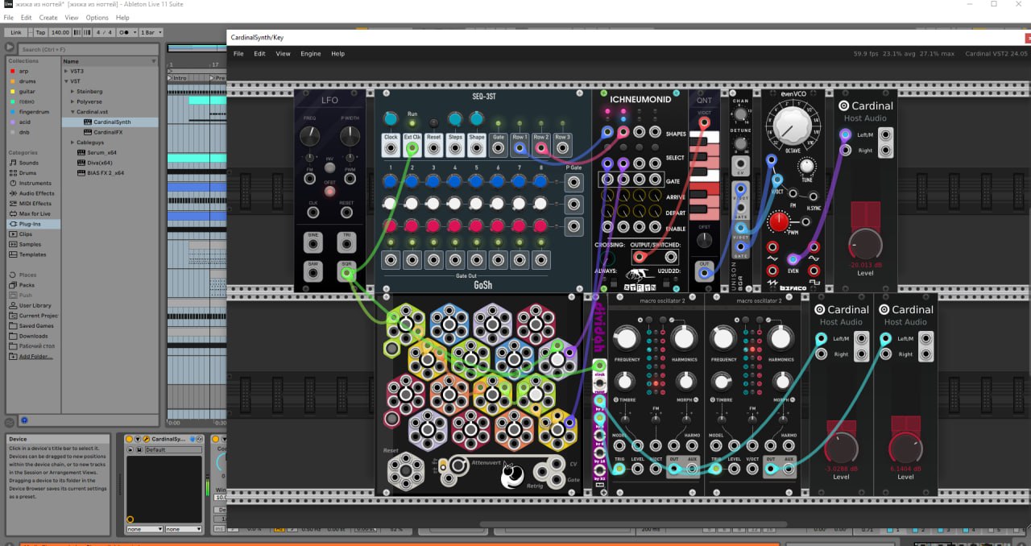The height and width of the screenshot is (546, 1031).
Task: Click the SEQ-3ST Clock input jack
Action: click(x=391, y=148)
